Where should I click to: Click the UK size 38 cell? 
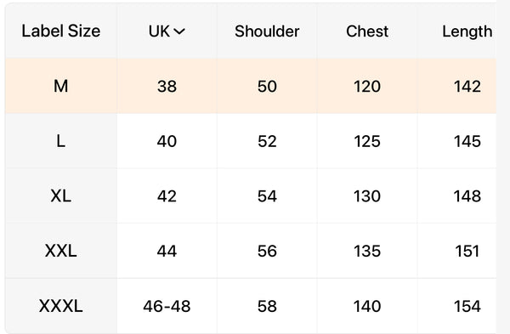click(x=167, y=86)
